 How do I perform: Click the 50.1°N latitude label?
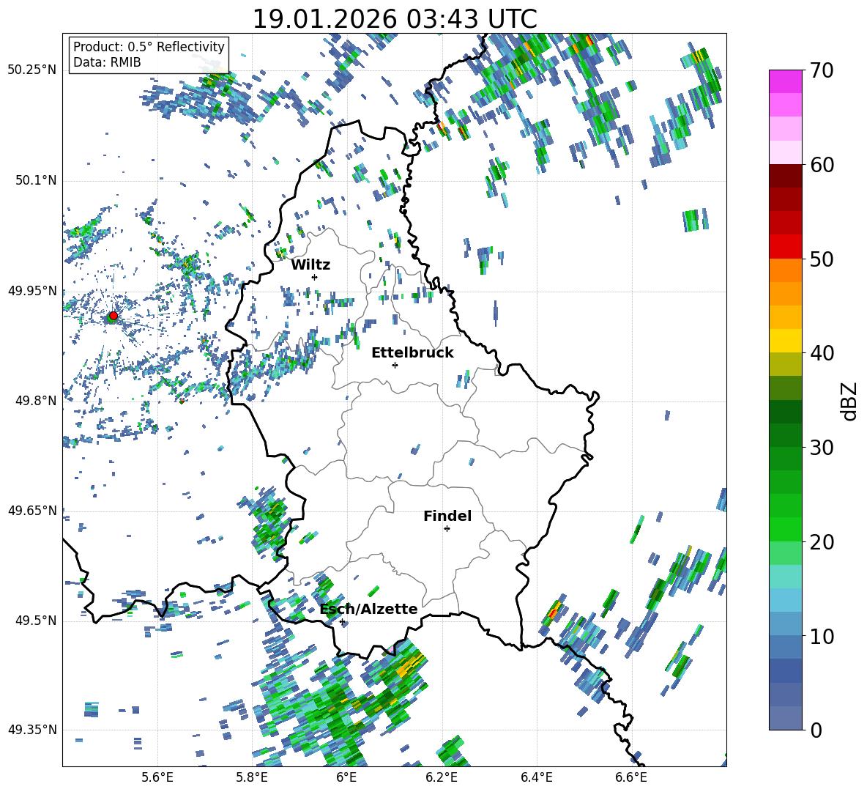[x=35, y=180]
